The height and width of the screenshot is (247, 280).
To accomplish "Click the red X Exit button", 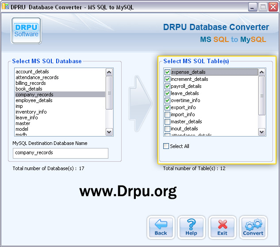I will 222,228.
